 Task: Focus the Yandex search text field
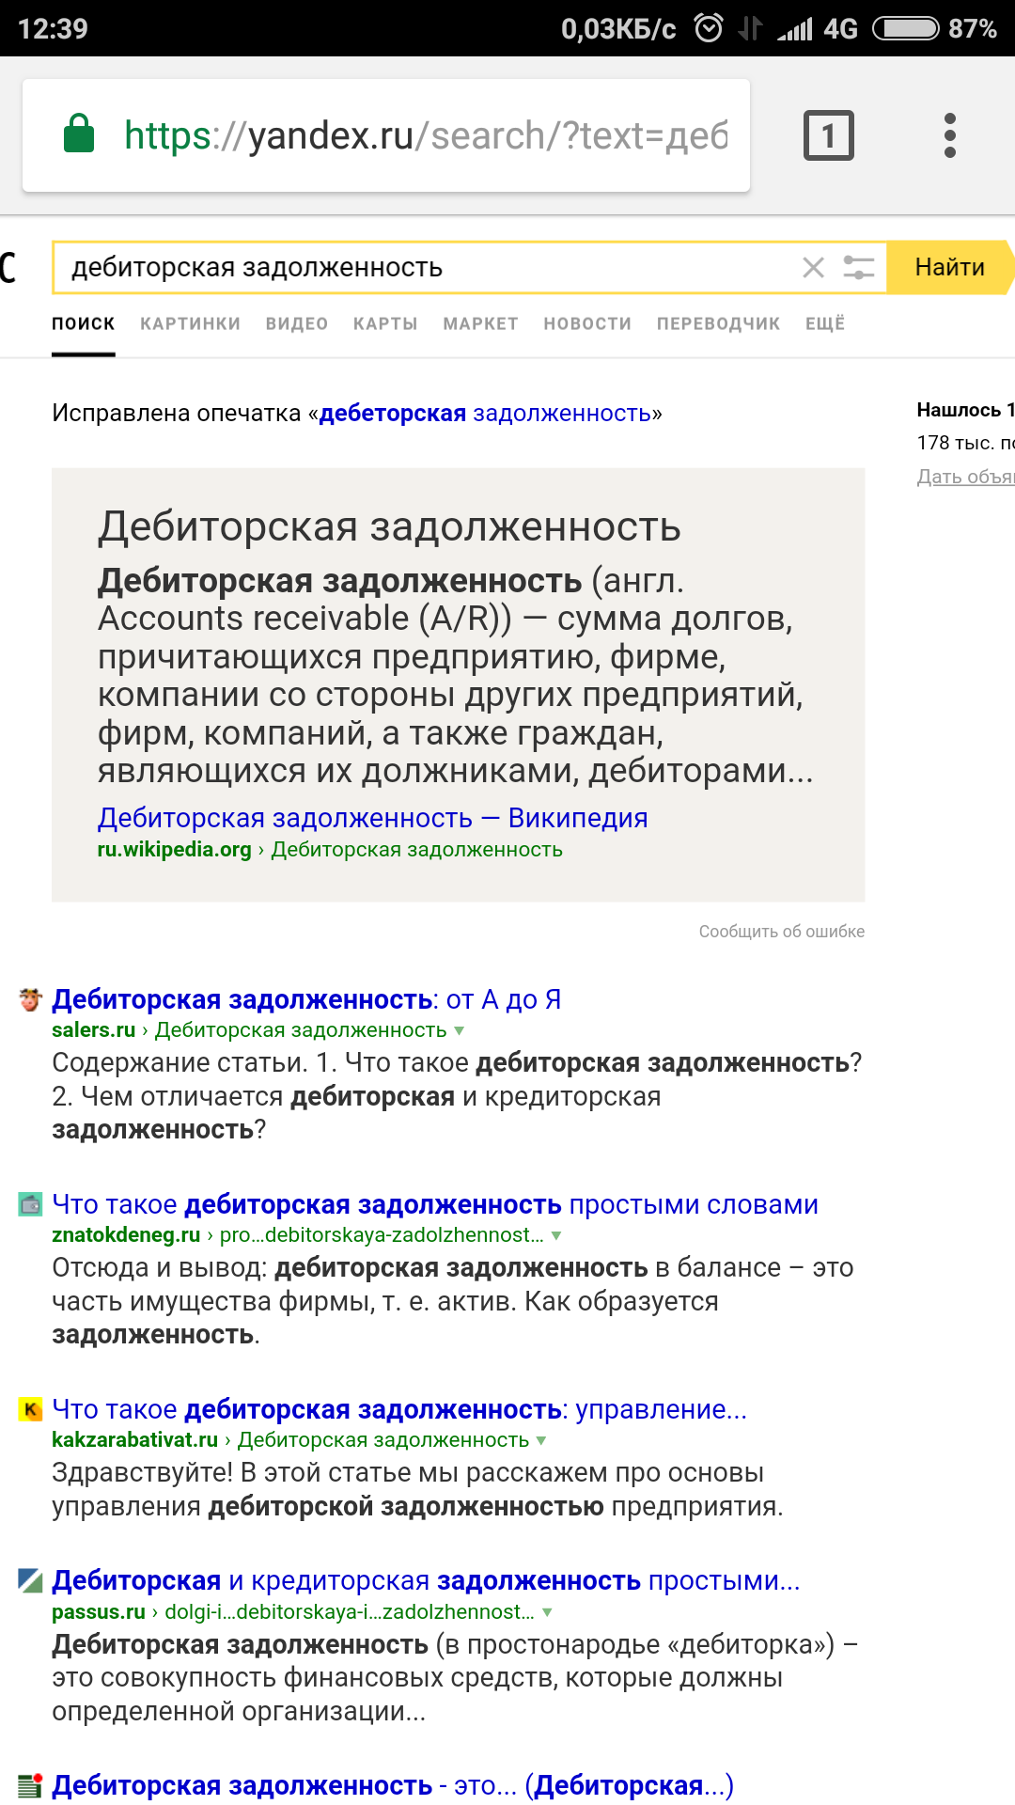point(423,268)
